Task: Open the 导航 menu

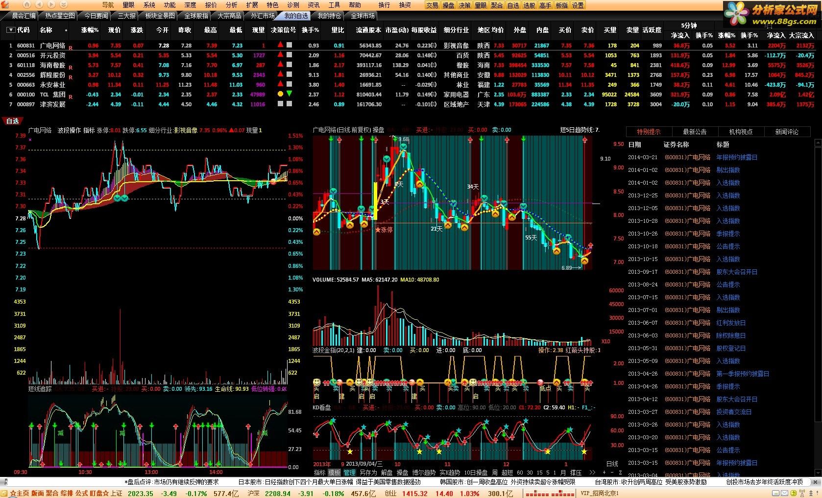Action: [x=108, y=5]
